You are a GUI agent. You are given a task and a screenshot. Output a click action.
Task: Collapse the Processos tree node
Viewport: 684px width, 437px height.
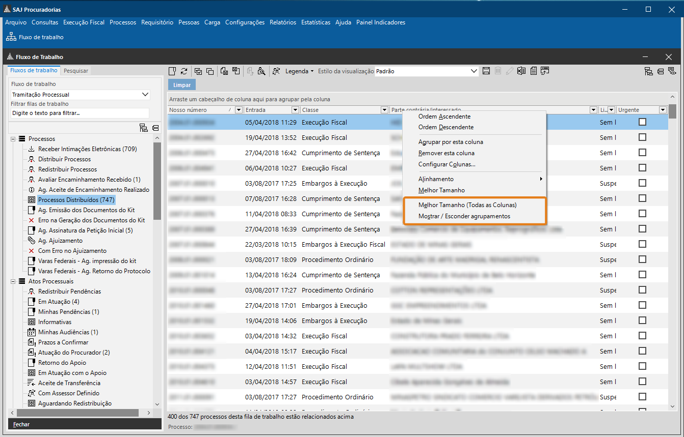[x=13, y=139]
